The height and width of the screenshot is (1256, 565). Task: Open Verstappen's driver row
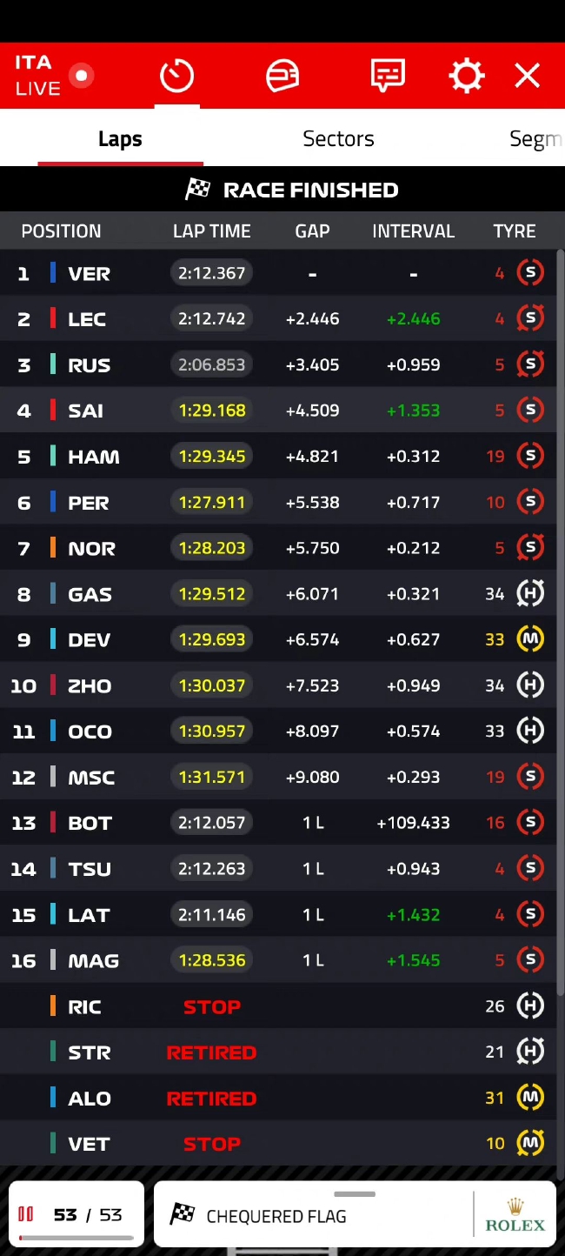89,274
